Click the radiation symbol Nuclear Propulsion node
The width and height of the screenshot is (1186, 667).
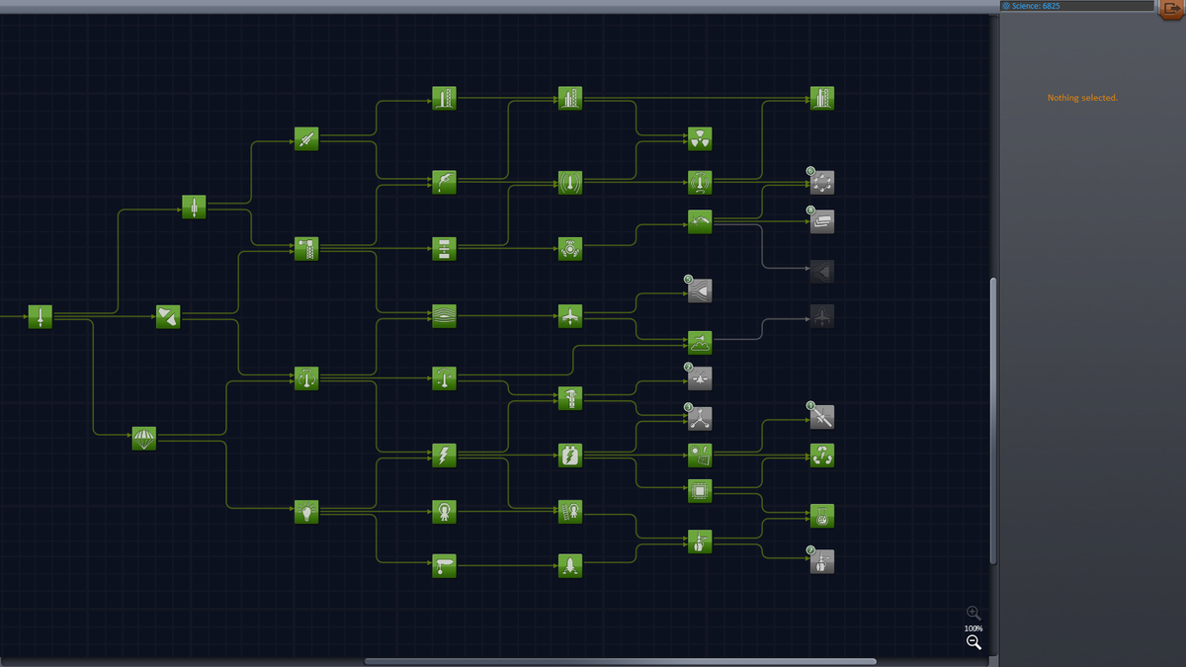point(700,138)
